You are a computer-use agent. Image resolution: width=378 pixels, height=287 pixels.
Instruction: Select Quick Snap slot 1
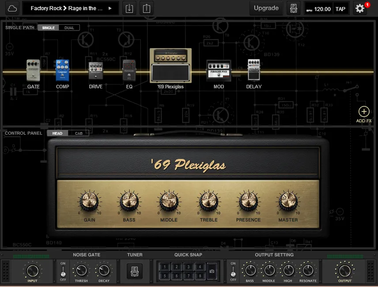point(165,267)
